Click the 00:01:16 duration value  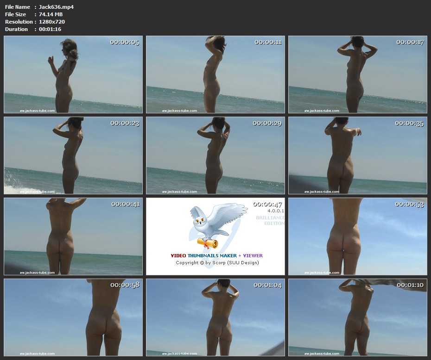(50, 29)
